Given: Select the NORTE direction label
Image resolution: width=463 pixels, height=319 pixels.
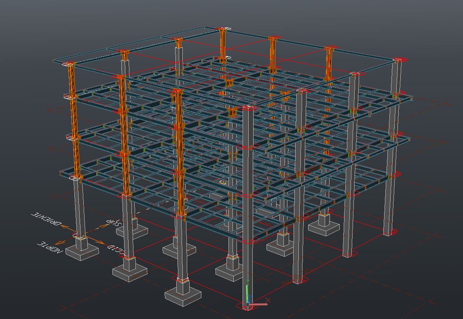Looking at the screenshot, I should point(51,247).
